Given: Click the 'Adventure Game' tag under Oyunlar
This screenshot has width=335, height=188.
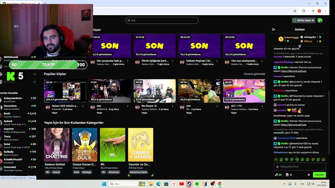Looking at the screenshot, I should [138, 172].
